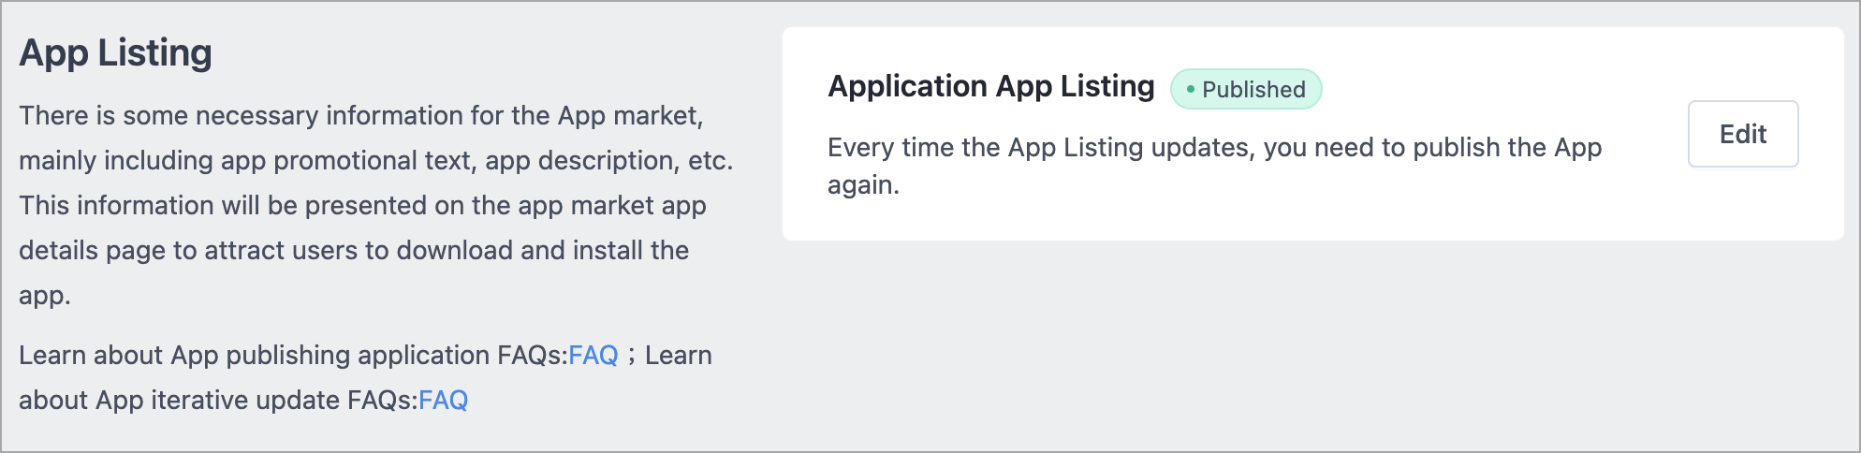
Task: Click the '; Learn' text after first FAQ
Action: tap(670, 356)
